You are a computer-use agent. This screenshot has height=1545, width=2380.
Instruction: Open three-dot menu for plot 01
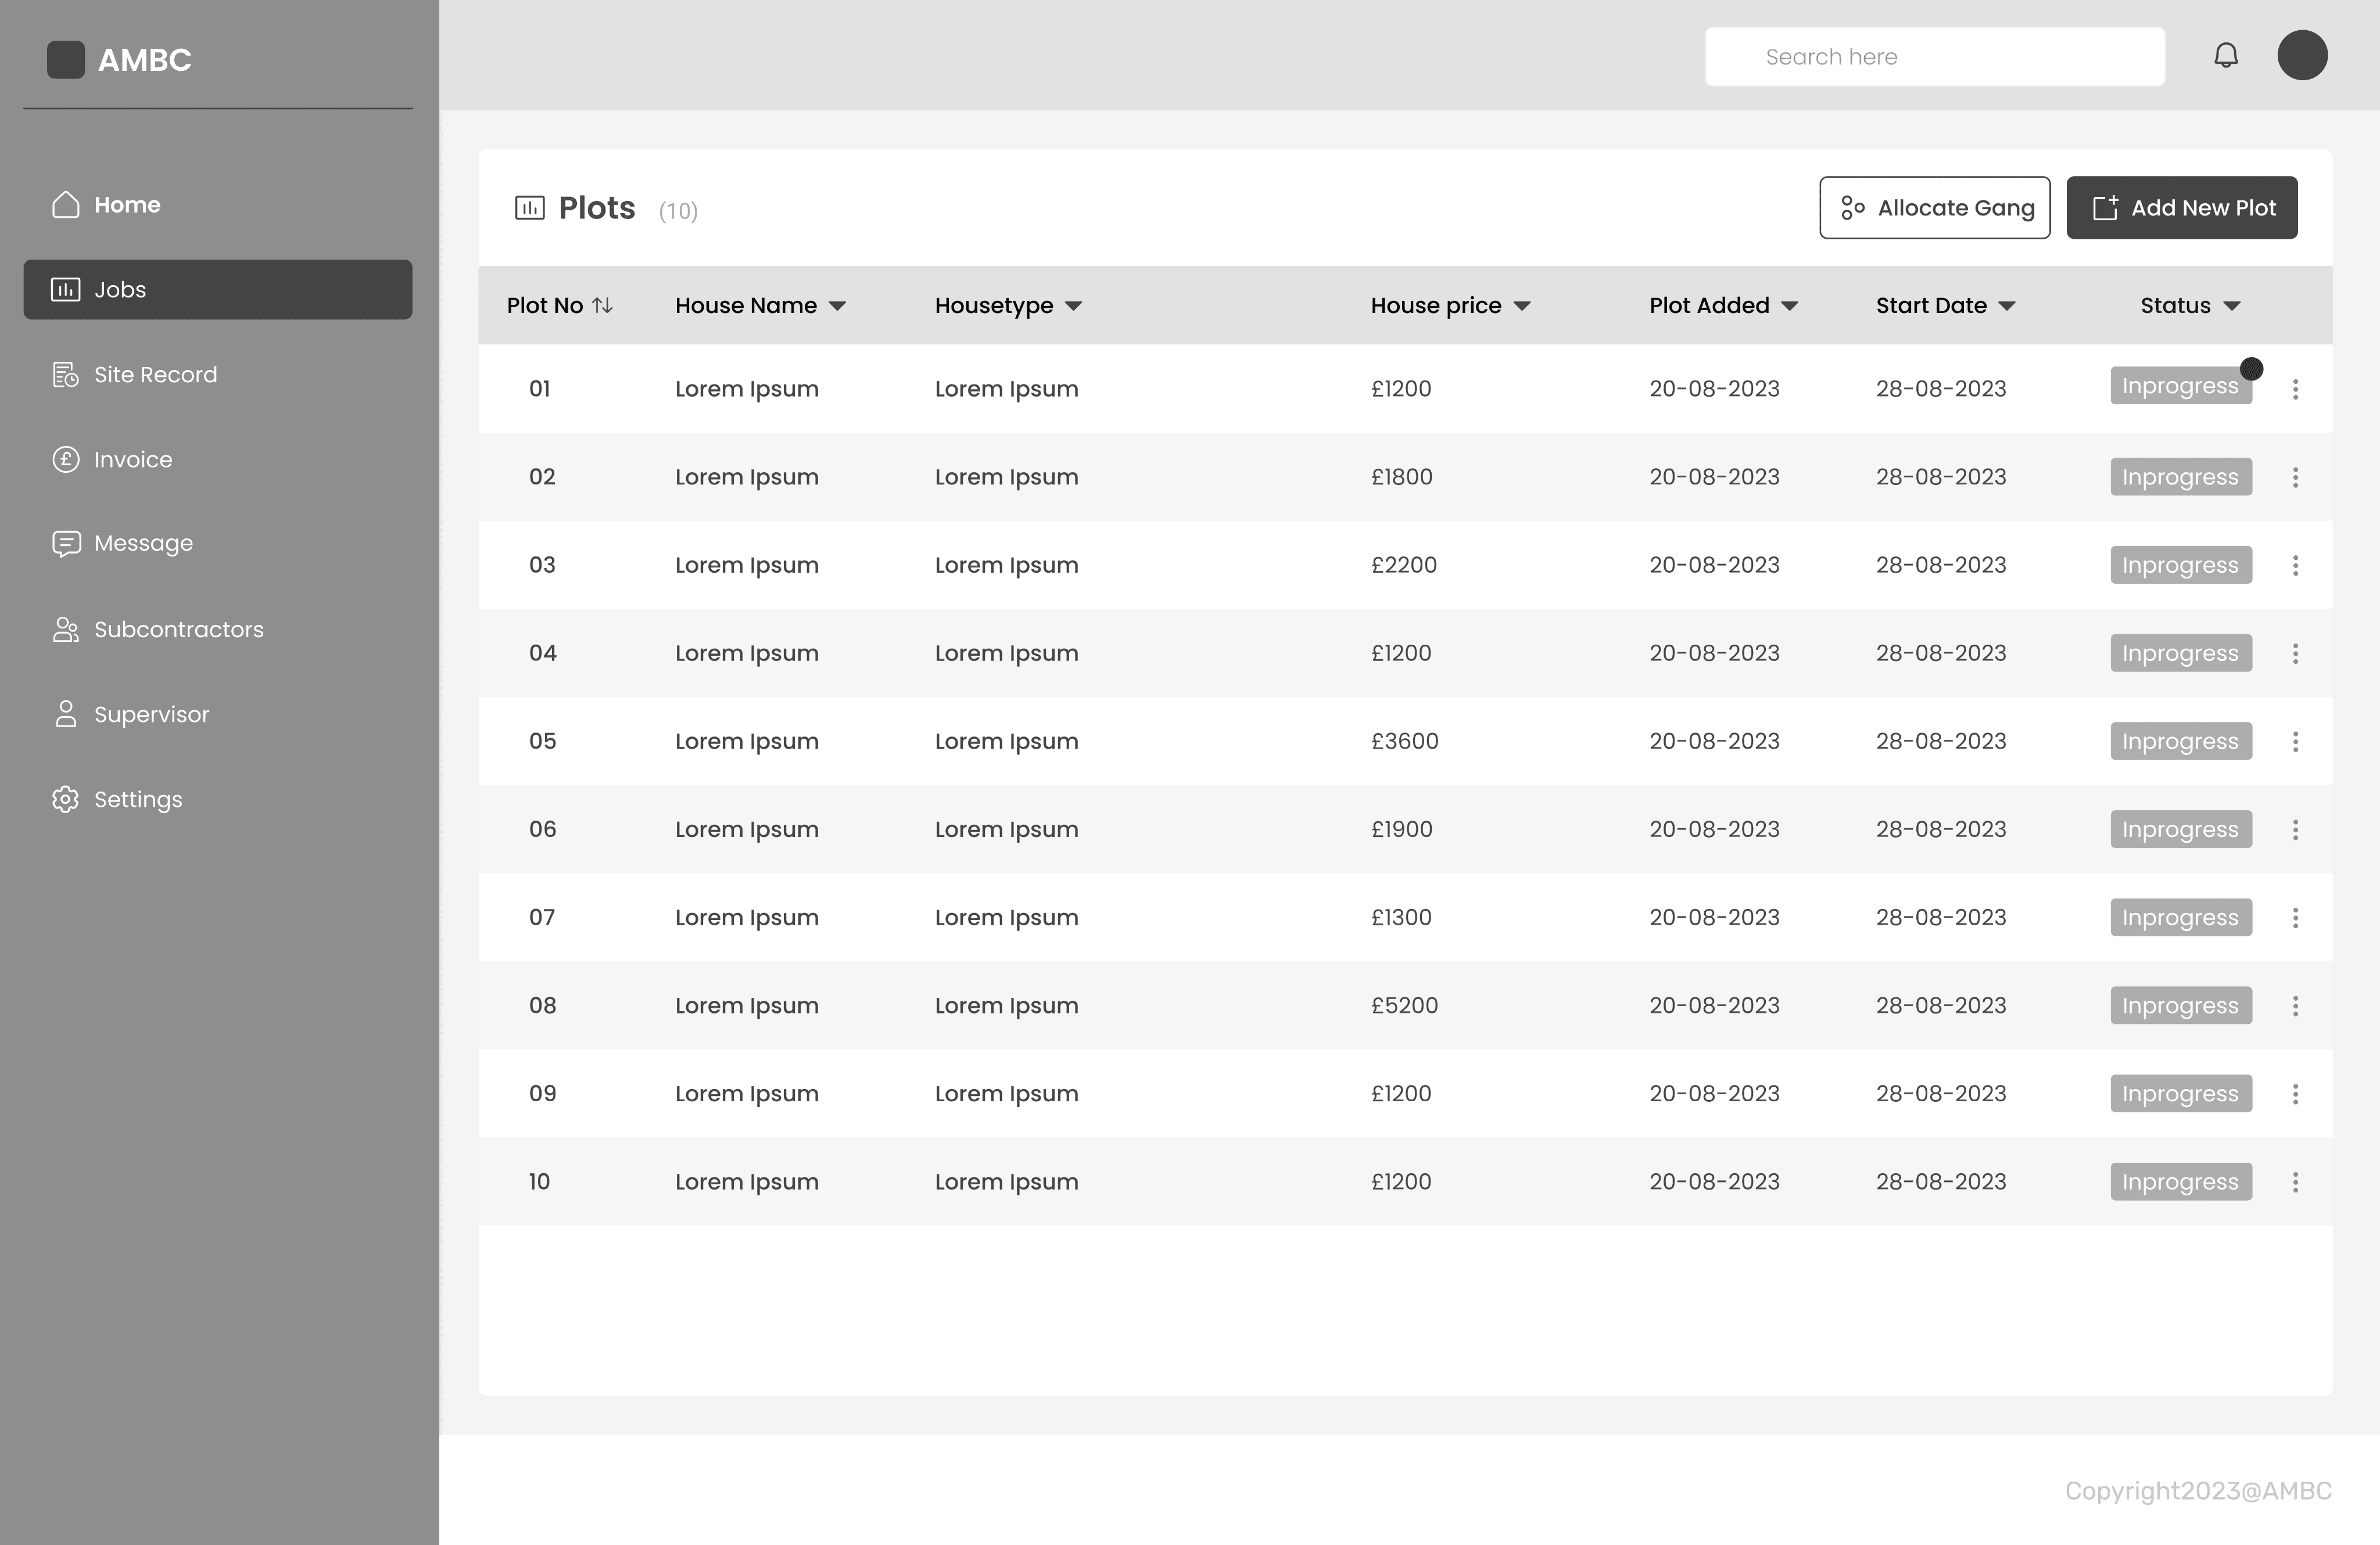pyautogui.click(x=2295, y=390)
